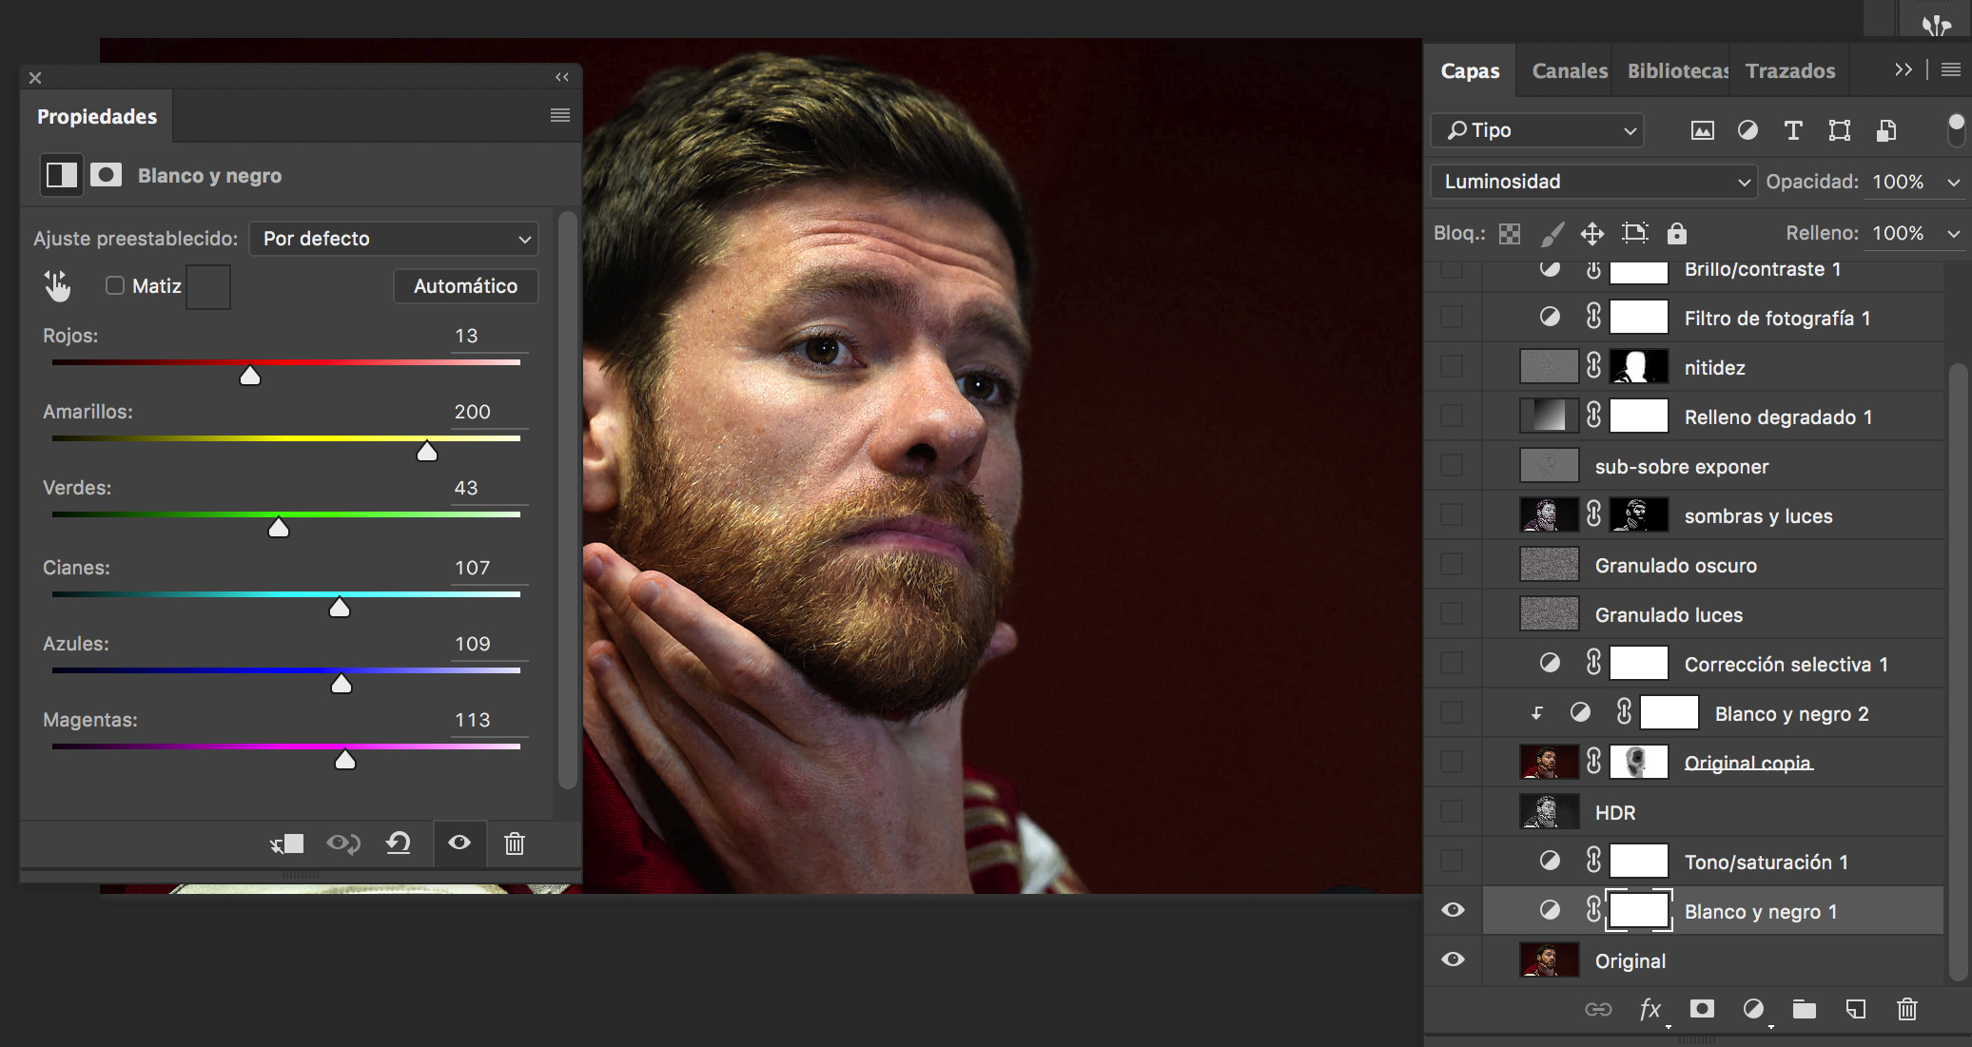The height and width of the screenshot is (1047, 1972).
Task: Show the Tono/saturación 1 layer
Action: [1452, 861]
